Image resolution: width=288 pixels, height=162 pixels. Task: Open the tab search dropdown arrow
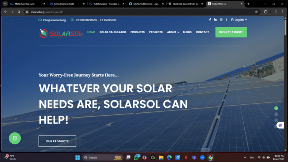(5, 4)
